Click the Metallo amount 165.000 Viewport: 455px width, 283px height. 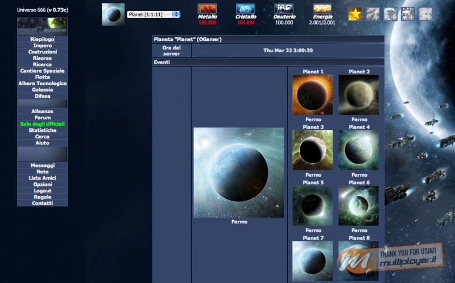[207, 23]
